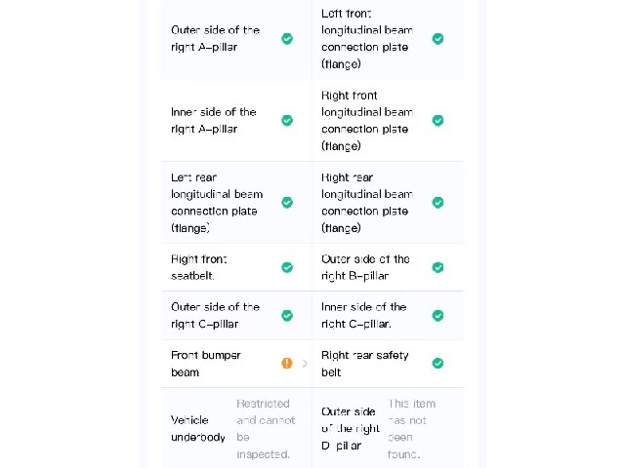Viewport: 625px width, 468px height.
Task: Click green check for outer right B-pillar
Action: (437, 267)
